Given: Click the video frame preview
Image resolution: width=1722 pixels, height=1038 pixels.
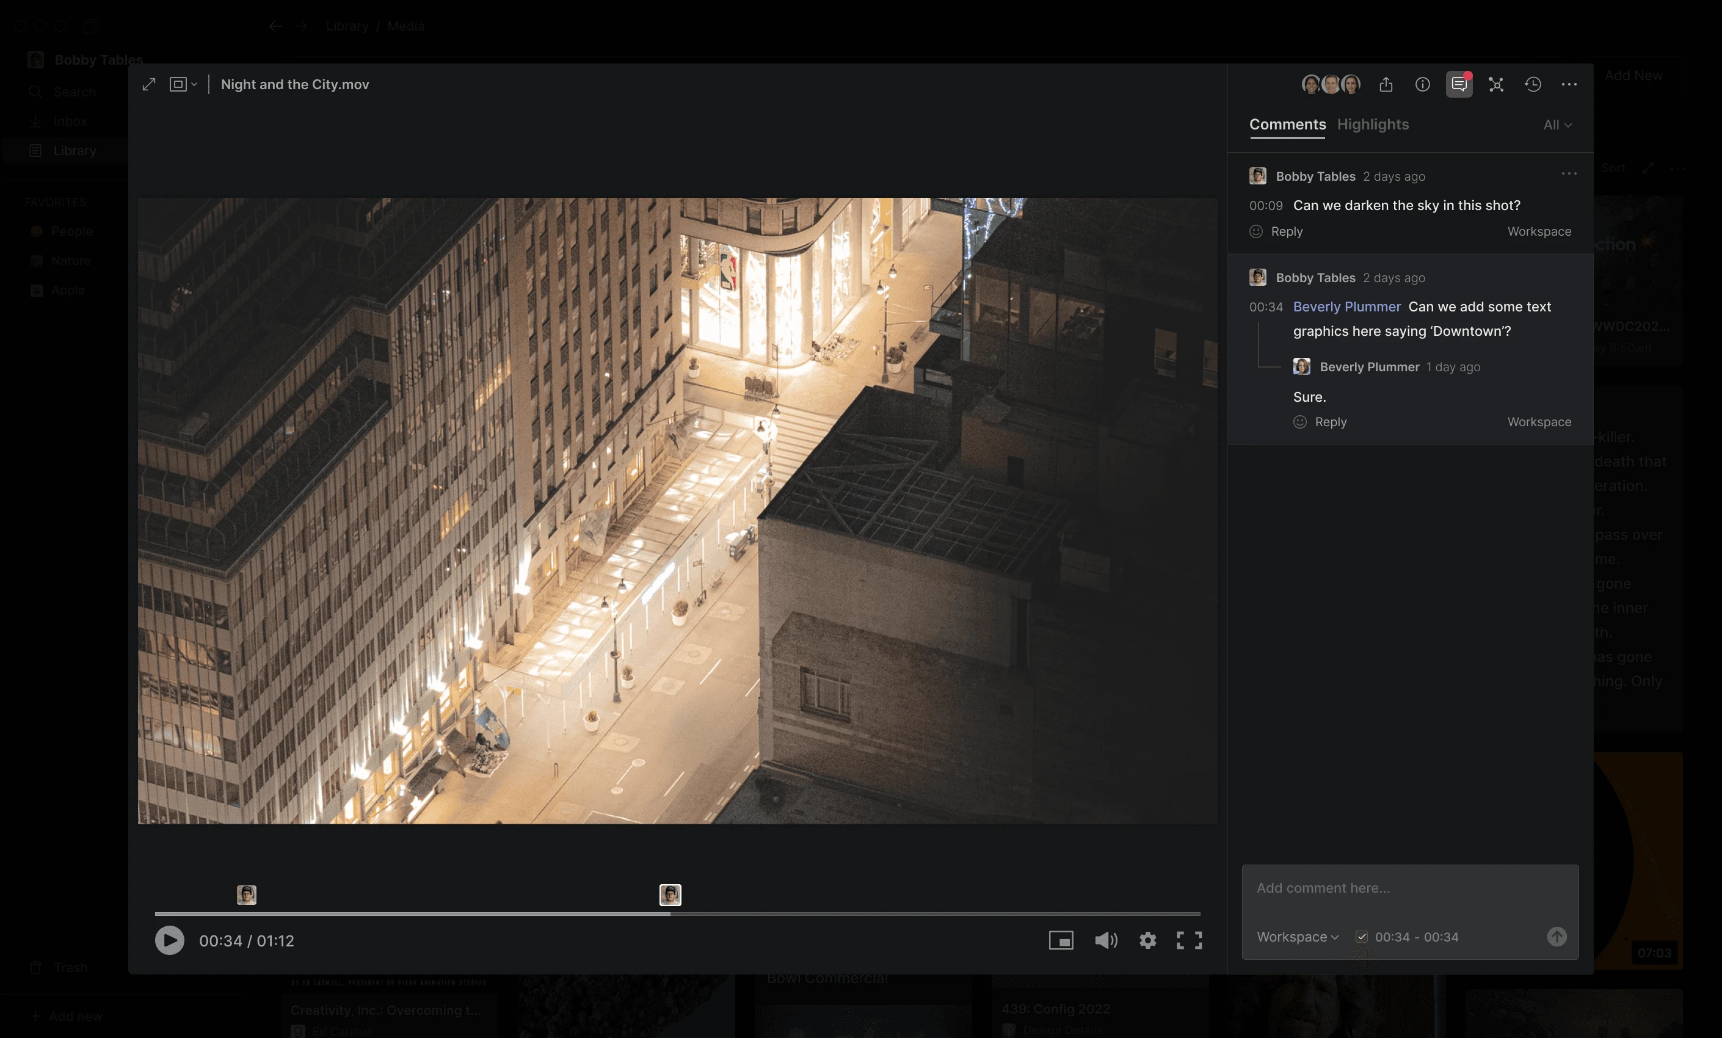Looking at the screenshot, I should coord(677,510).
